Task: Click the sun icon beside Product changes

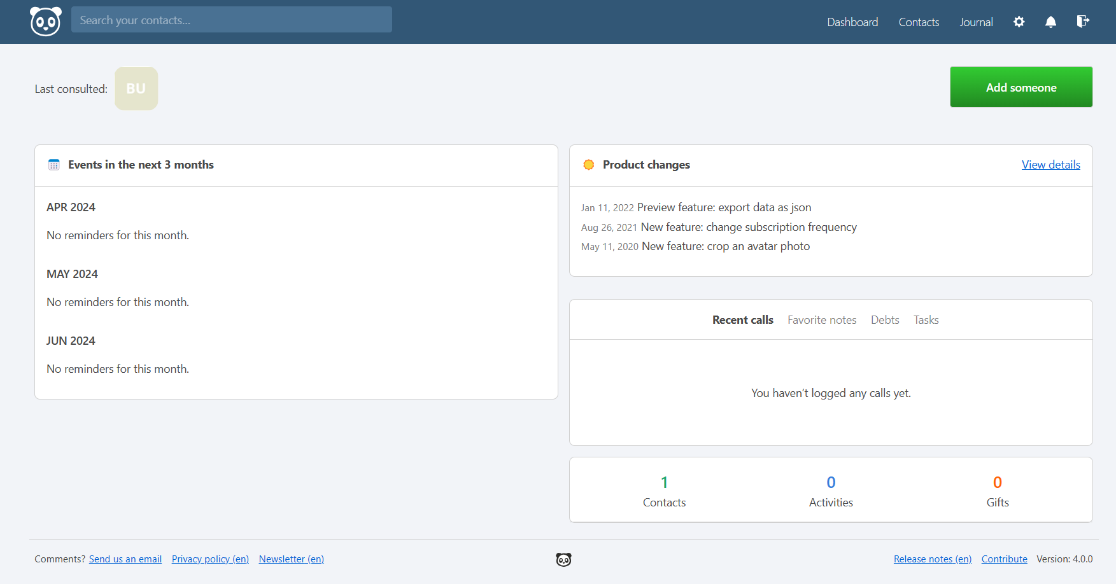Action: 589,165
